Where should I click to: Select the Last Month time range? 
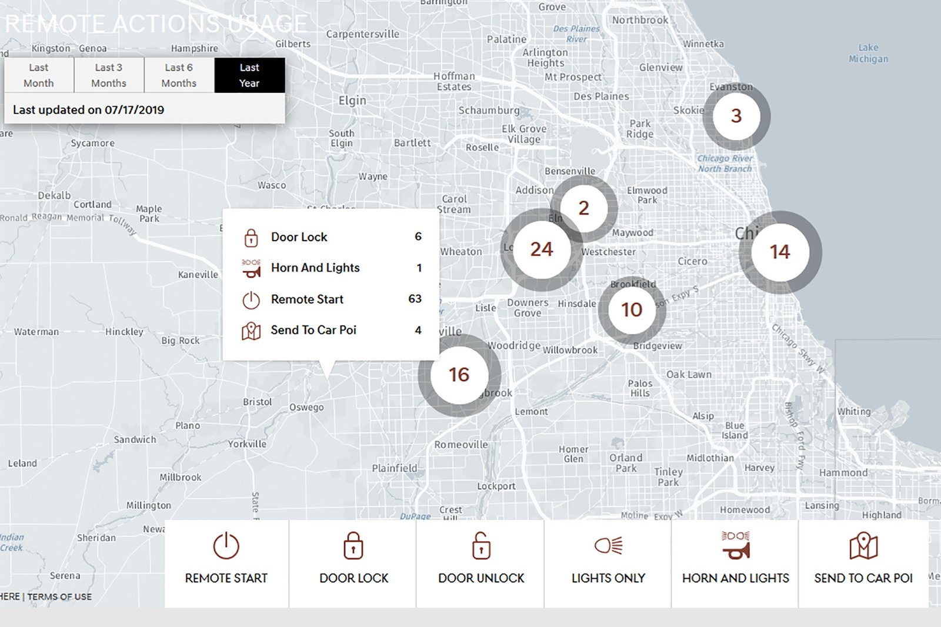(39, 75)
